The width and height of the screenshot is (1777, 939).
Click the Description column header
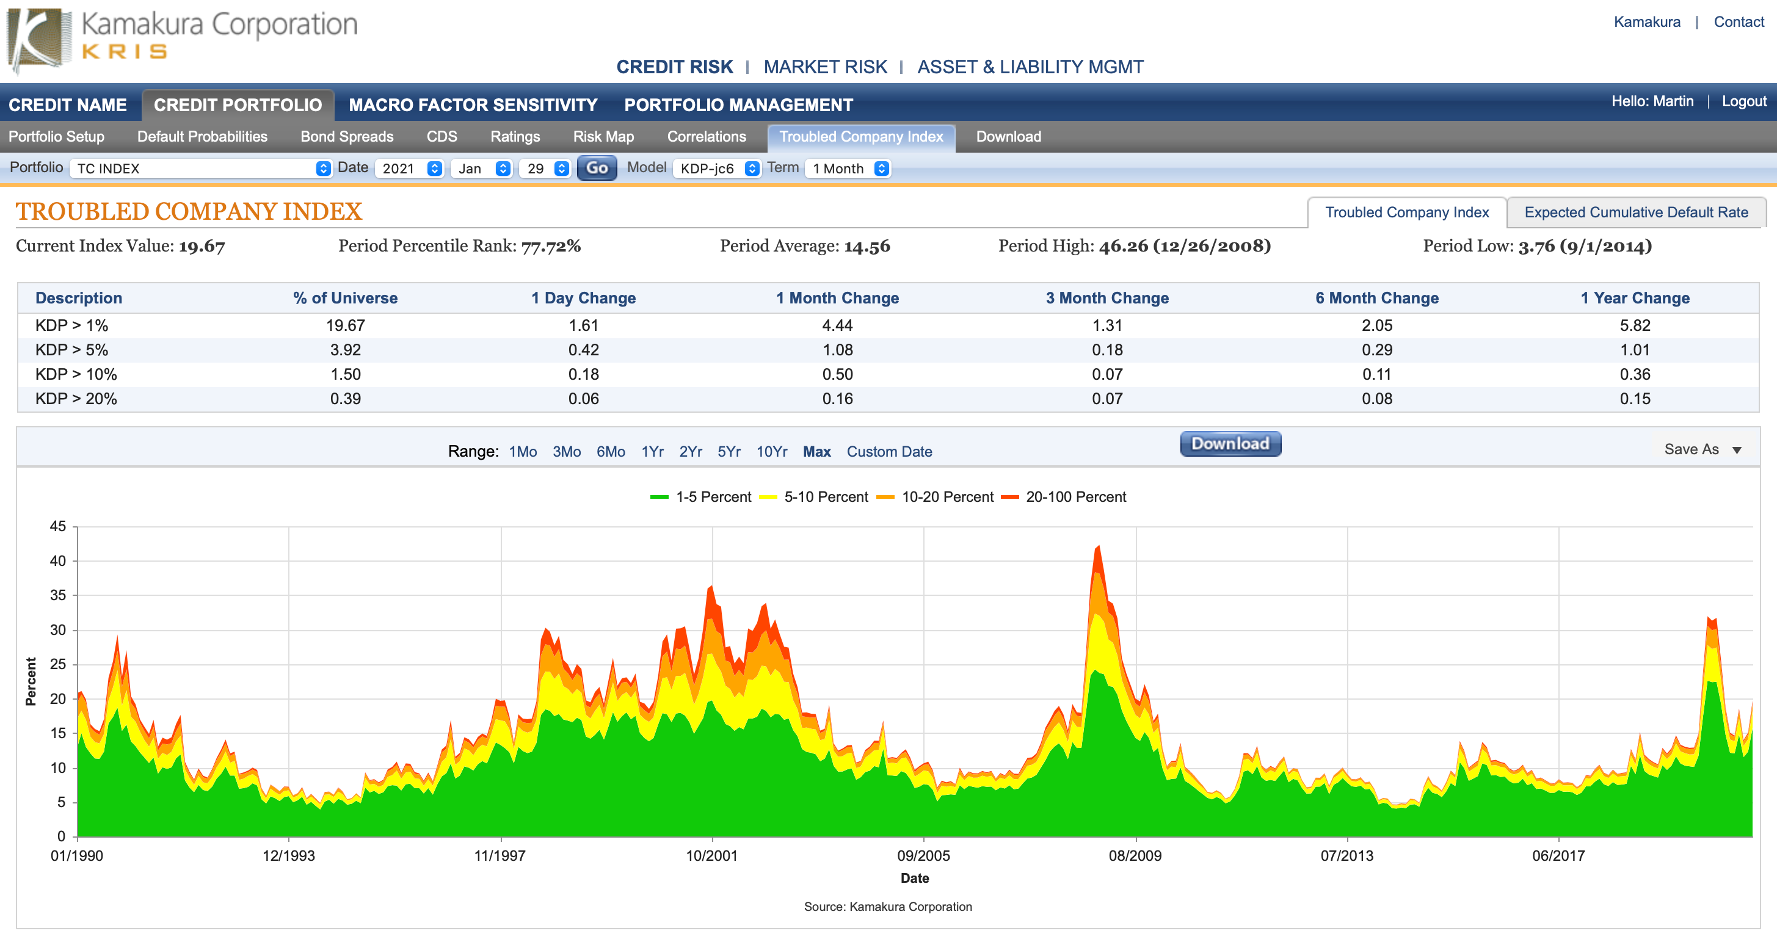79,298
